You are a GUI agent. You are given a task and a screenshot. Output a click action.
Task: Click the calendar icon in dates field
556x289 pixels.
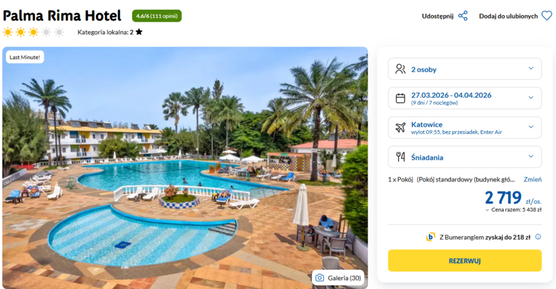pyautogui.click(x=400, y=98)
